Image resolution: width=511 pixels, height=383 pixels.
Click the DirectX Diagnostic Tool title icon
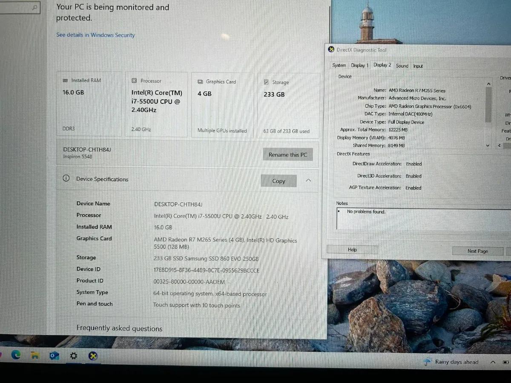tap(331, 49)
